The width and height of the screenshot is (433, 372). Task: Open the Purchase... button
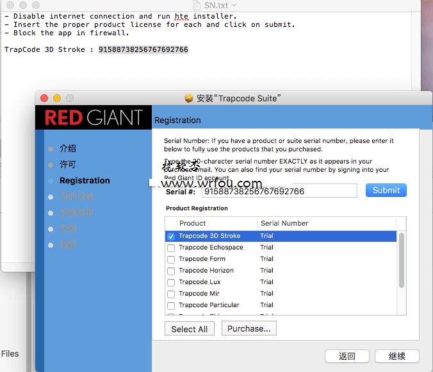pyautogui.click(x=249, y=328)
